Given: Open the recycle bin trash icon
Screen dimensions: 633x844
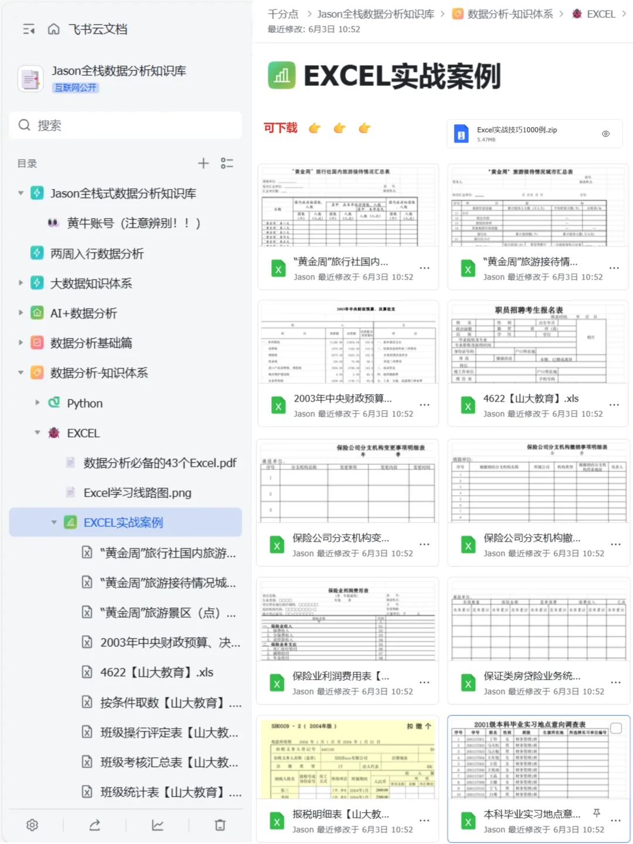Looking at the screenshot, I should pyautogui.click(x=220, y=825).
